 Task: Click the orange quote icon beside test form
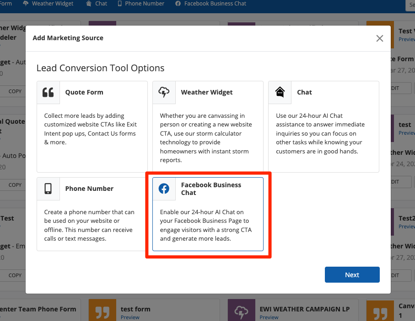102,310
